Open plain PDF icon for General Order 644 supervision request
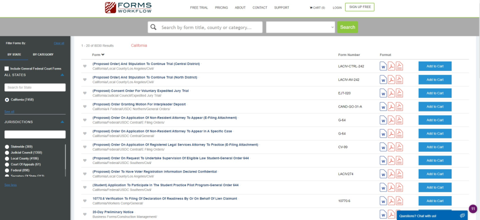480x220 pixels. click(x=391, y=160)
